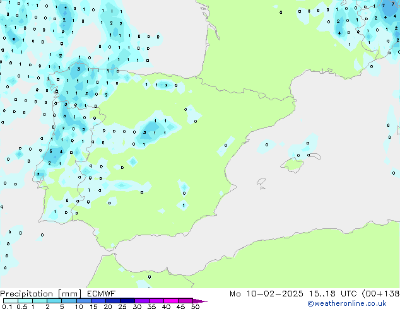Click the 'Precipitation' title word
Screen dimensions: 400x309
click(26, 294)
